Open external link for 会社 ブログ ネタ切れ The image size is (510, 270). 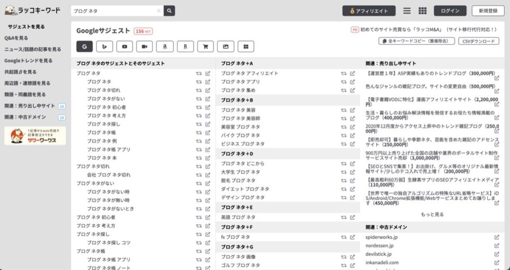point(207,175)
